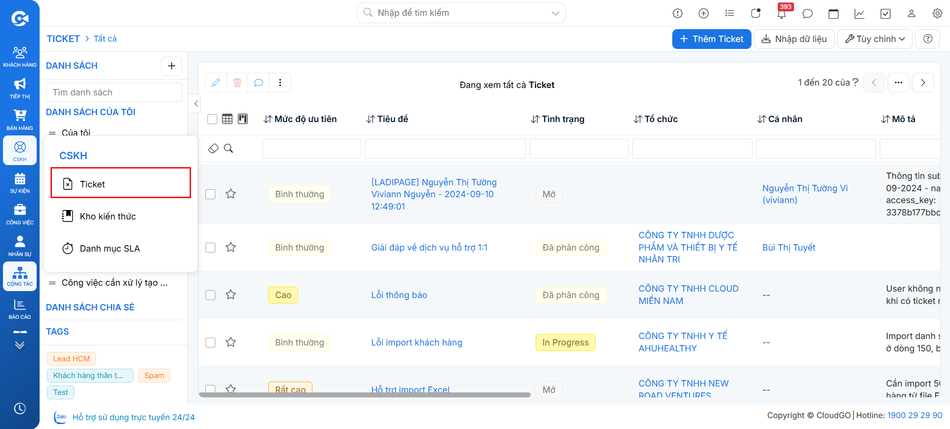Image resolution: width=950 pixels, height=429 pixels.
Task: Tick checkbox for Lỗi import khách hàng ticket
Action: point(210,343)
